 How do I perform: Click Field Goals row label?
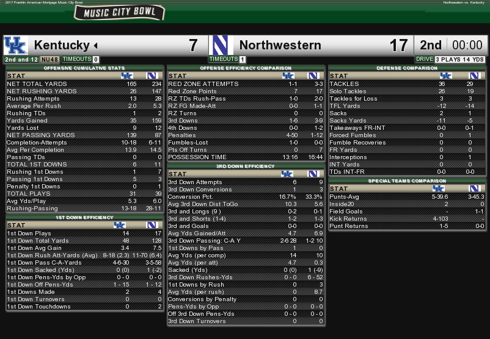(x=346, y=212)
